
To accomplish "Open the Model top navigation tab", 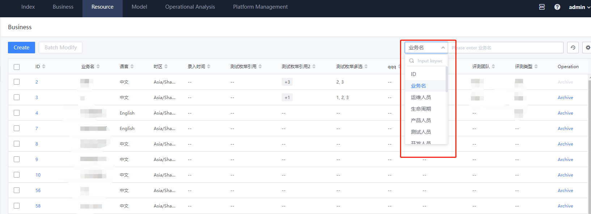I will (139, 7).
